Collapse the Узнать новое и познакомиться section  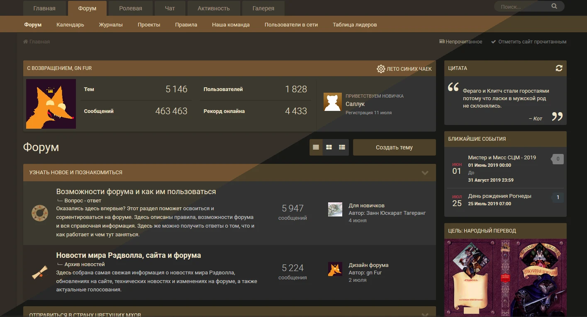425,173
